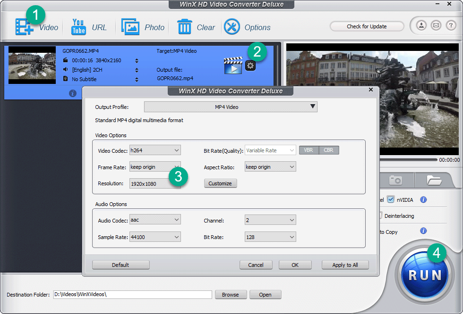
Task: Toggle the nVIDIA hardware acceleration checkbox
Action: point(391,199)
